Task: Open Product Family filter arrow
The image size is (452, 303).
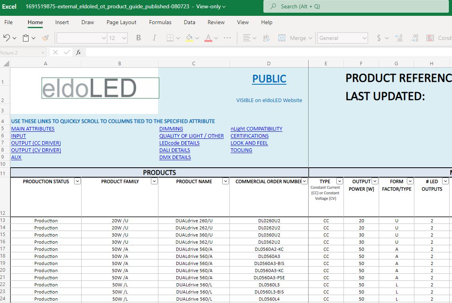Action: (154, 181)
